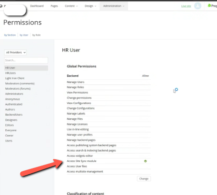This screenshot has height=195, width=217.
Task: Select the Everyone role
Action: click(11, 130)
